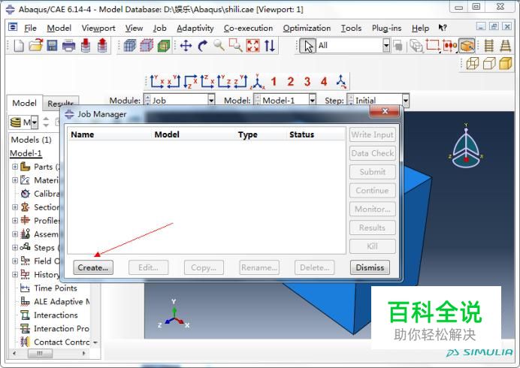Switch to the Model tab
This screenshot has height=368, width=520.
point(24,103)
